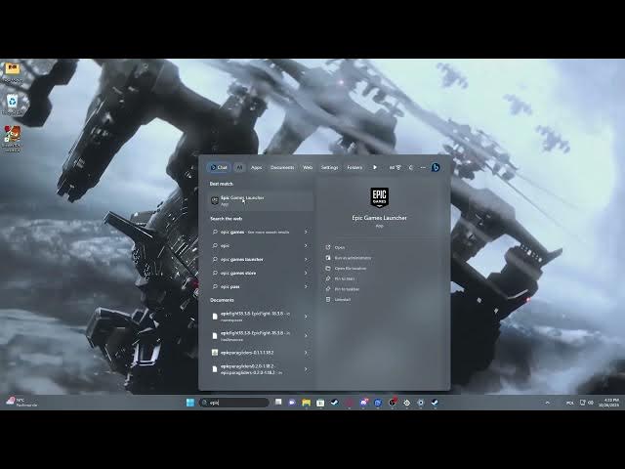
Task: Show hidden system tray icons
Action: tap(547, 403)
